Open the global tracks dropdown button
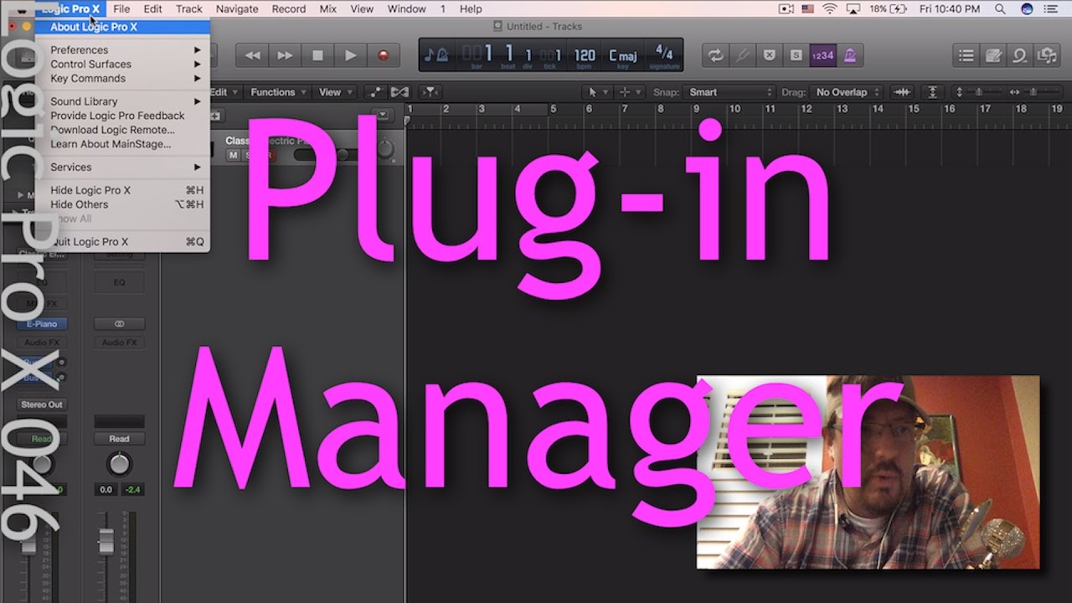This screenshot has height=603, width=1072. pyautogui.click(x=383, y=116)
